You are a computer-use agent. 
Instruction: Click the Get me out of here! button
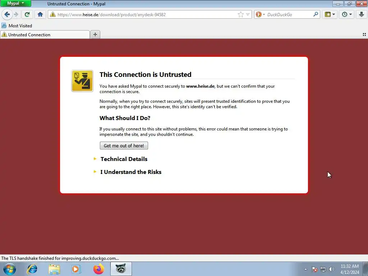(124, 146)
